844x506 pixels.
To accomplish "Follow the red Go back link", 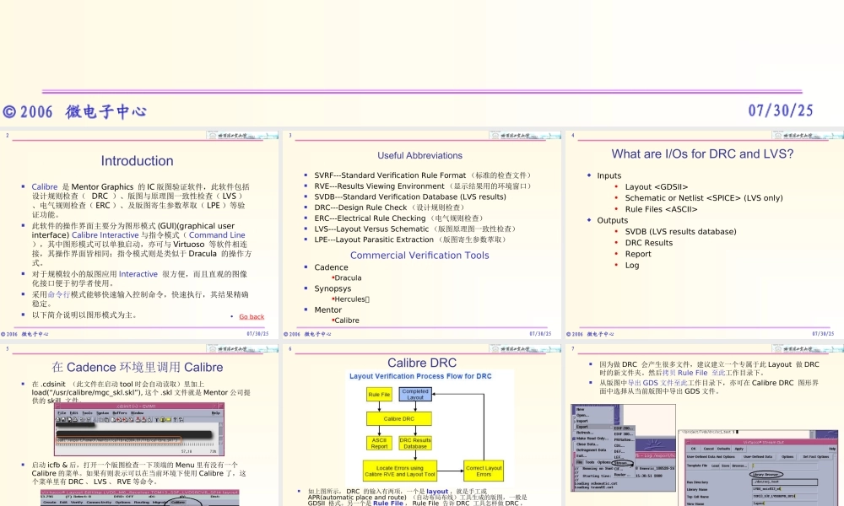I will click(252, 317).
